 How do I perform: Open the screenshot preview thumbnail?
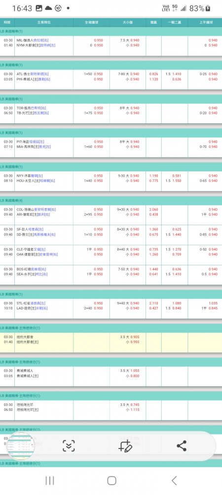21,446
